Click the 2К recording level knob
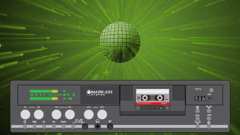Image resolution: width=240 pixels, height=135 pixels. coord(39,114)
